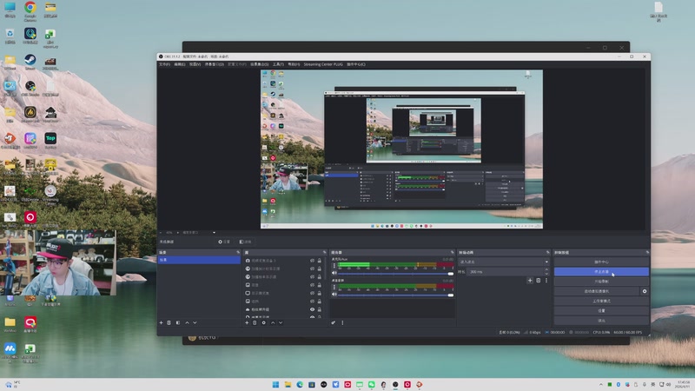Delete the selected source with the trash icon

point(255,322)
